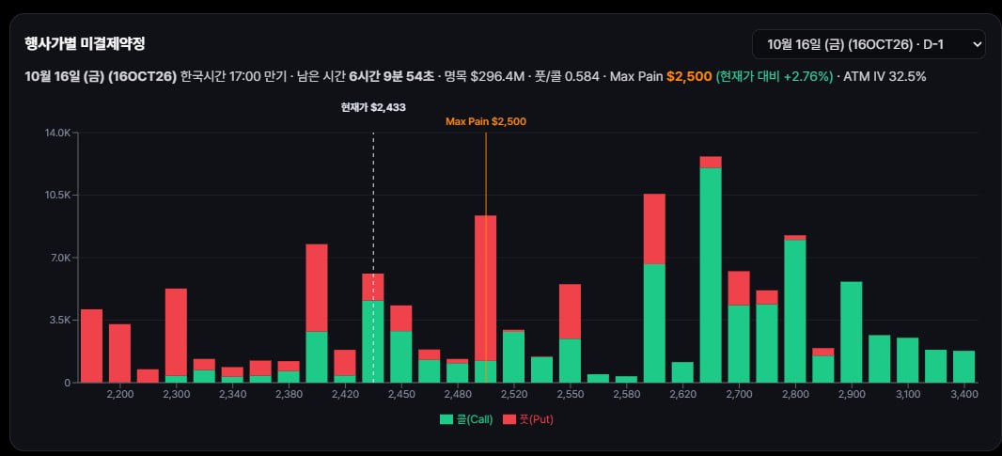Screen dimensions: 1002x456
Task: Click the 명목 $296.4M text
Action: (482, 77)
